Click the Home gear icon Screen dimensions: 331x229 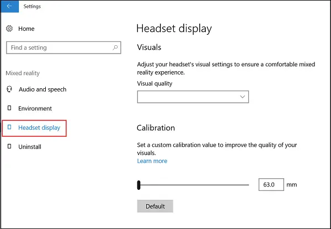9,29
